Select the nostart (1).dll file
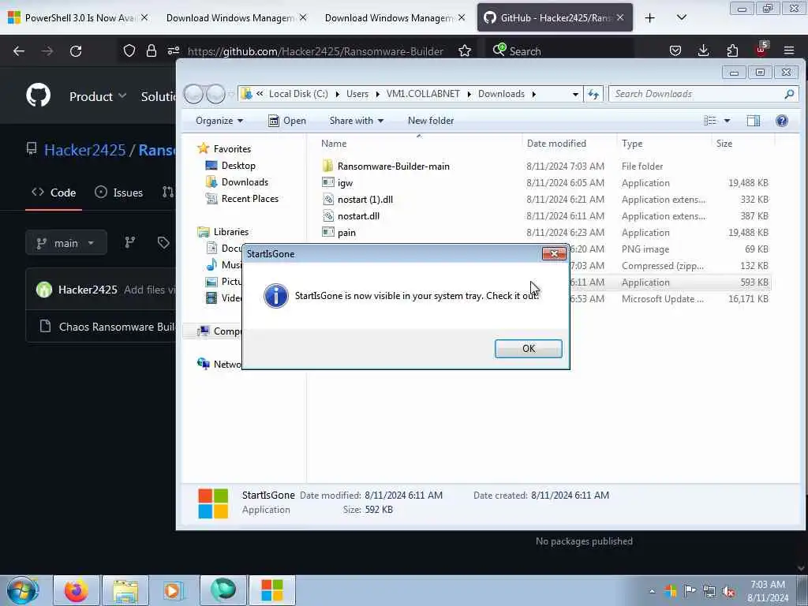The width and height of the screenshot is (808, 606). 365,200
